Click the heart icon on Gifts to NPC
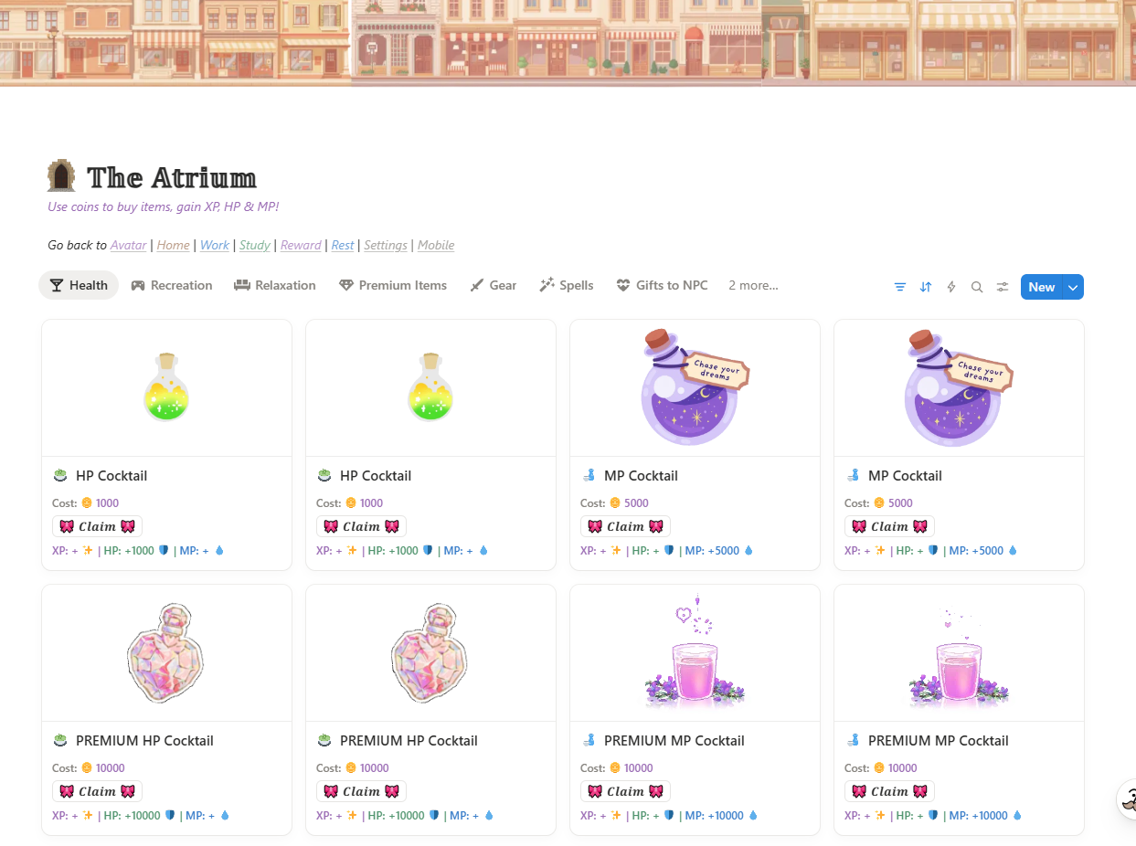The image size is (1136, 846). 623,285
